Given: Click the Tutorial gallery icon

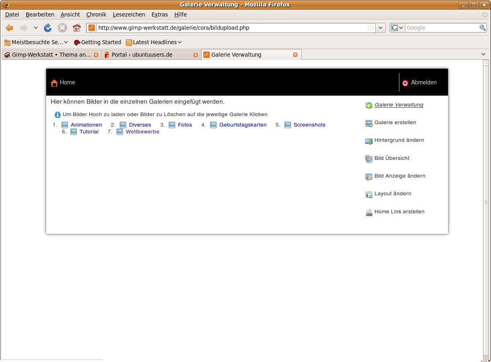Looking at the screenshot, I should [x=74, y=132].
